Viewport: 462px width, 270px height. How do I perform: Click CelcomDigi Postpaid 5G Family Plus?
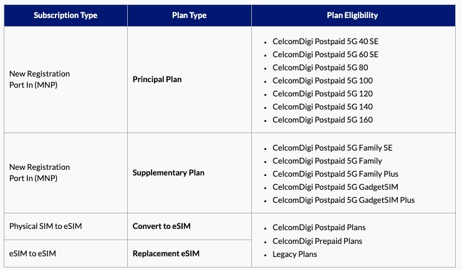tap(335, 174)
